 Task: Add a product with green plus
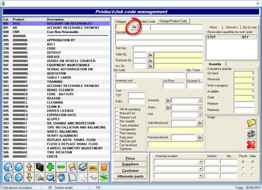coord(50,167)
